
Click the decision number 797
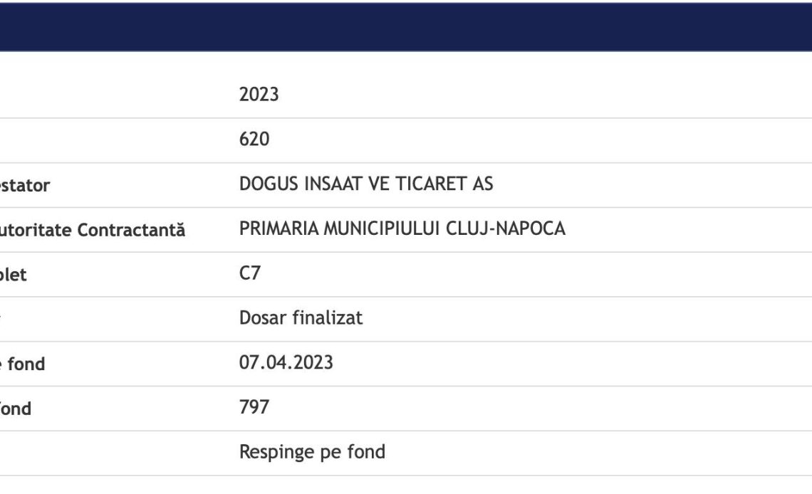pyautogui.click(x=254, y=407)
